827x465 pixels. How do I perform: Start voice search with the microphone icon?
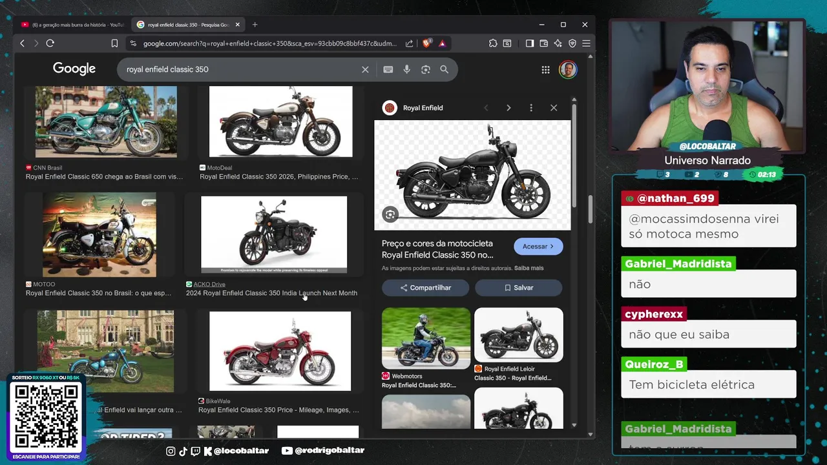tap(407, 69)
